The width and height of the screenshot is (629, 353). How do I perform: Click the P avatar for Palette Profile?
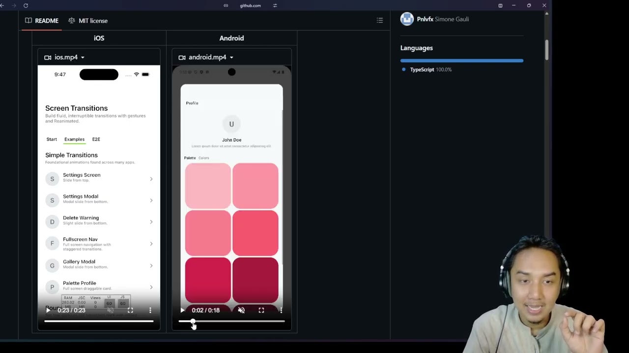[x=52, y=287]
